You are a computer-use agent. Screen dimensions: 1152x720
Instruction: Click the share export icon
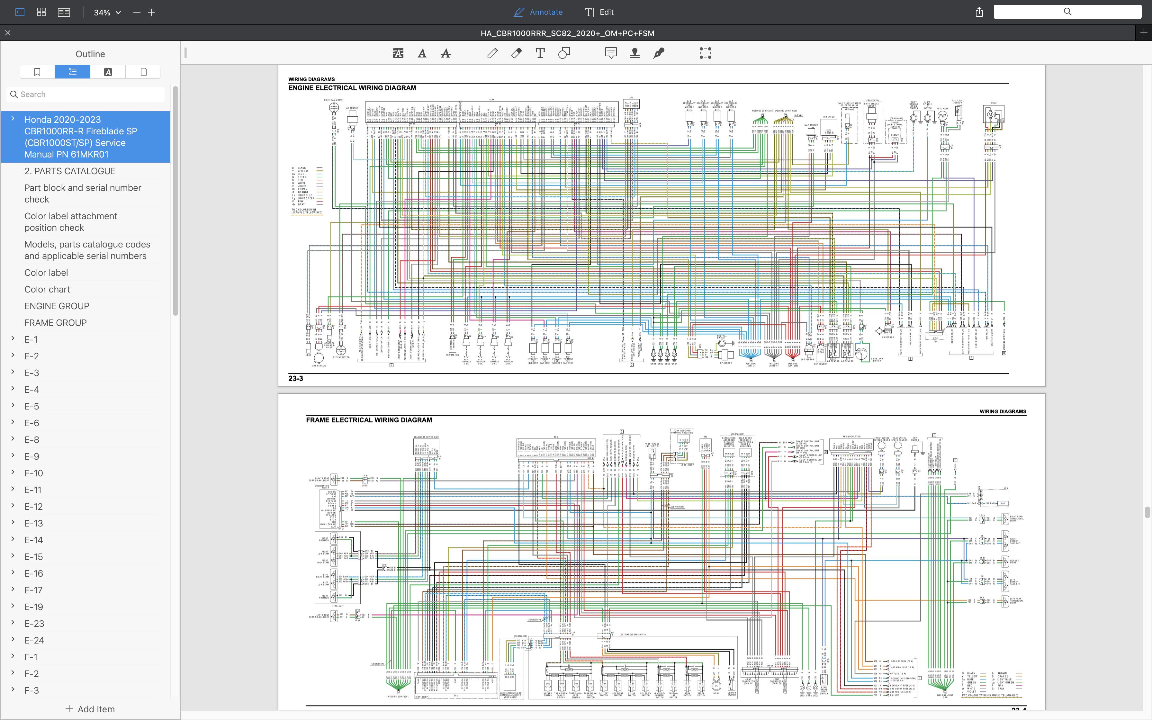coord(979,13)
